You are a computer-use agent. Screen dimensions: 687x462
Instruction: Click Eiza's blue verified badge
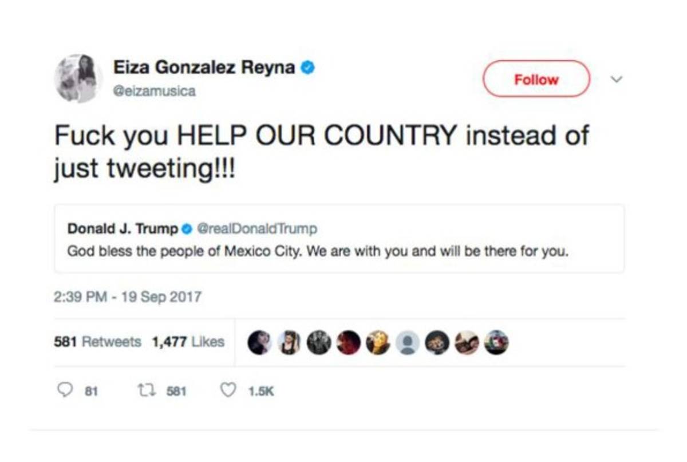click(x=308, y=68)
